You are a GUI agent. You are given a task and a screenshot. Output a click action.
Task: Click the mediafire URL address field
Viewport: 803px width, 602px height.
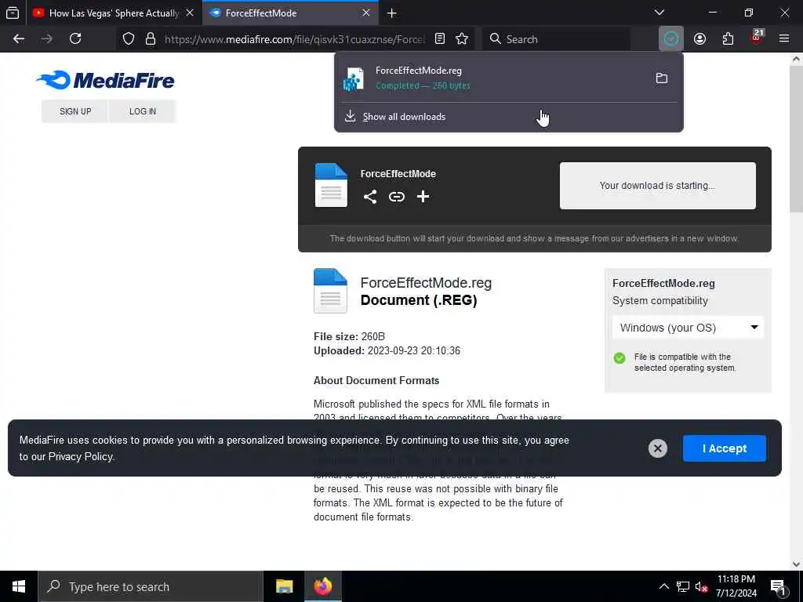tap(295, 39)
